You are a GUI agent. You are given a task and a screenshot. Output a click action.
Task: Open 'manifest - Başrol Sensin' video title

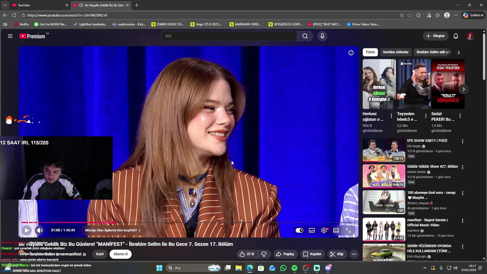427,223
